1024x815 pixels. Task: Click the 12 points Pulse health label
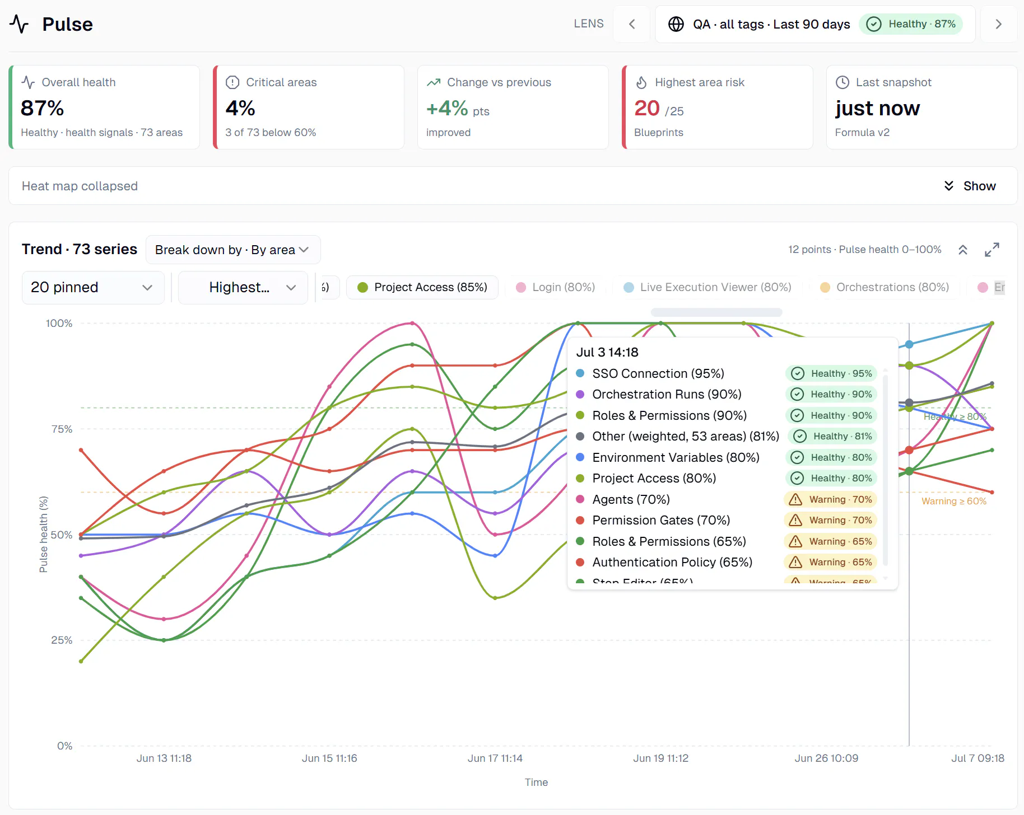tap(865, 250)
